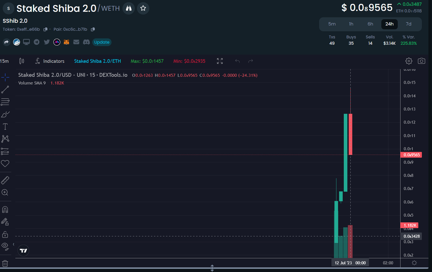Image resolution: width=432 pixels, height=272 pixels.
Task: Click the heart favorites icon in toolbar
Action: pos(5,164)
